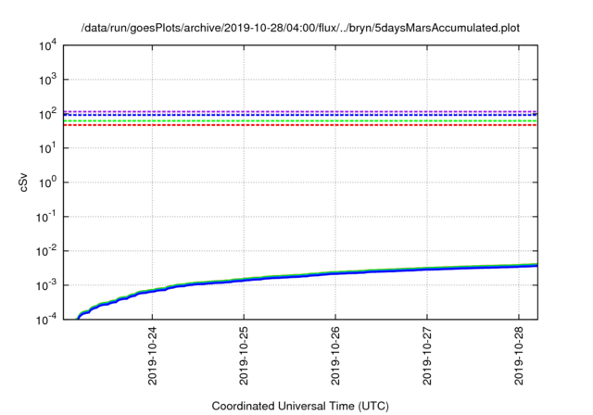Click the 2019-10-25 date label
The image size is (593, 415).
point(244,356)
